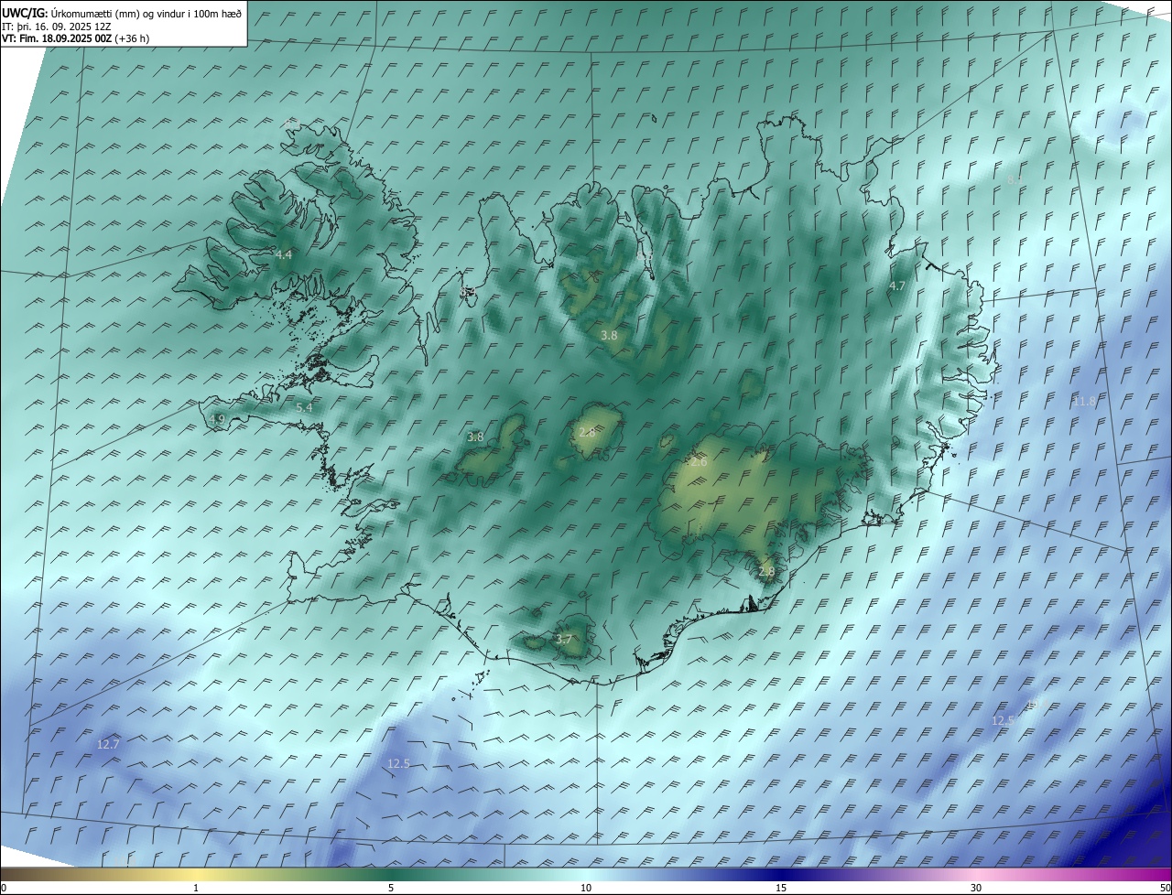Click the precipitable water color scale bar
This screenshot has height=895, width=1172.
pos(586,874)
